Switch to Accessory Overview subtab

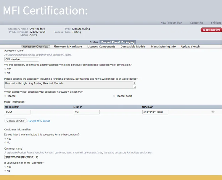36,46
